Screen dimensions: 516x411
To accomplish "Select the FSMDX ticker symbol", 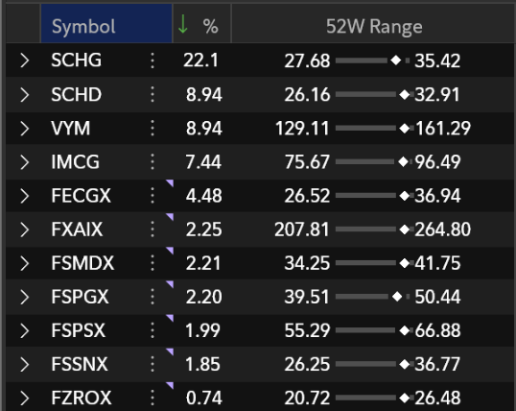I will (82, 263).
